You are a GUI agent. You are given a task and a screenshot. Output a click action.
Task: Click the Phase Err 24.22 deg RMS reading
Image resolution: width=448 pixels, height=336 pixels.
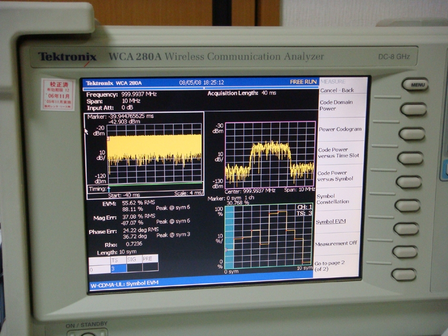141,230
